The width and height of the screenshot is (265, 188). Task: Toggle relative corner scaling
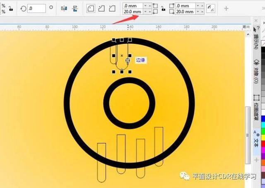211,8
